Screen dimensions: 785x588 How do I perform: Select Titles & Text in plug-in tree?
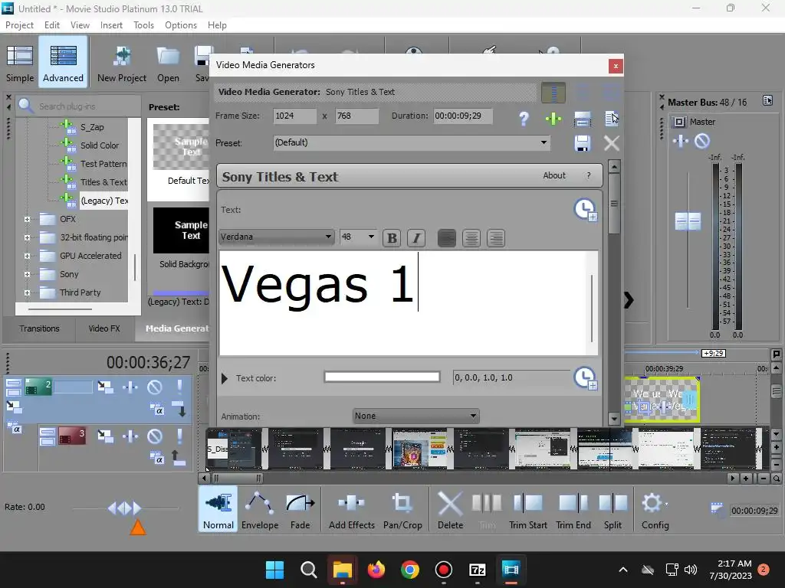point(103,182)
